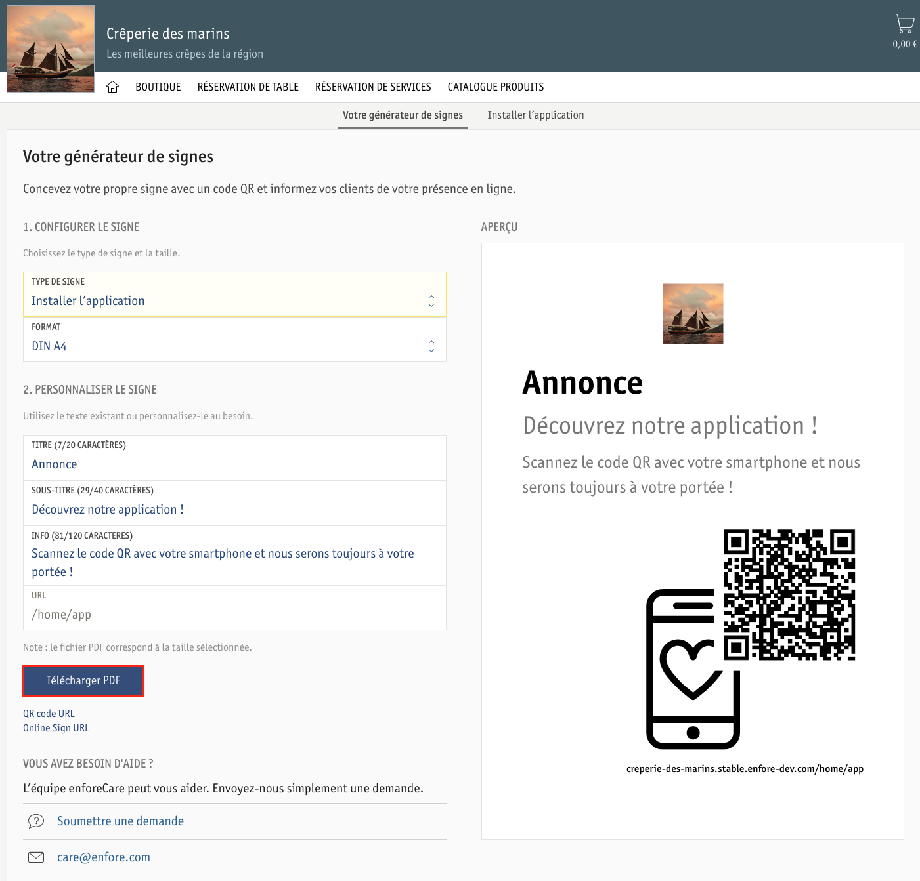The image size is (920, 881).
Task: Click the heading 1. CONFIGURER LE SIGNE
Action: click(81, 227)
